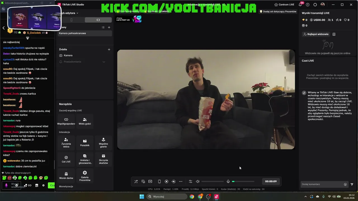Screen dimensions: 358x201
Task: Expand the Powiadomienie source chevron
Action: 104,62
